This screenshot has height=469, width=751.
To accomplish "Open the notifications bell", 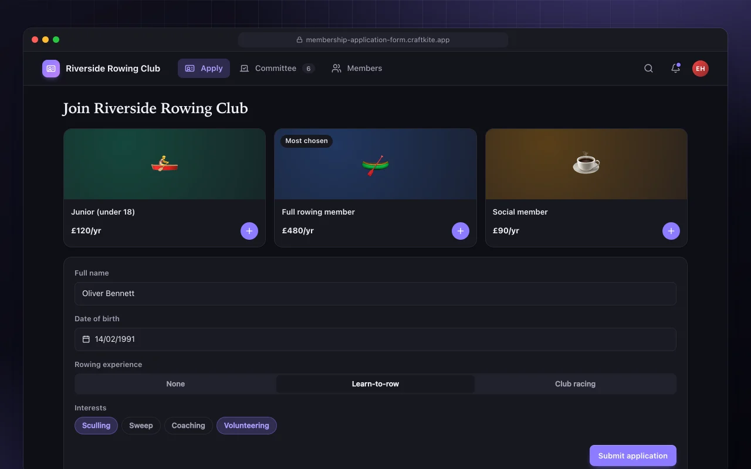I will tap(675, 69).
